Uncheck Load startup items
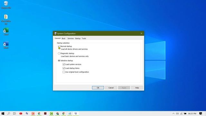 (x=64, y=68)
